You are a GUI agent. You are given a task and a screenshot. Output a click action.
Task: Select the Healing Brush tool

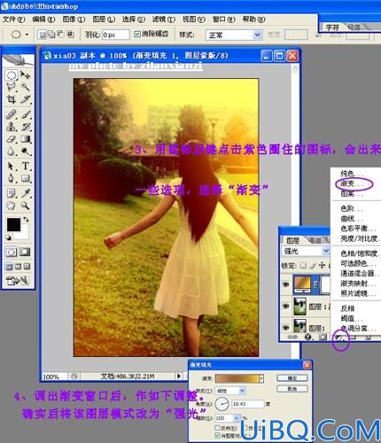(12, 114)
